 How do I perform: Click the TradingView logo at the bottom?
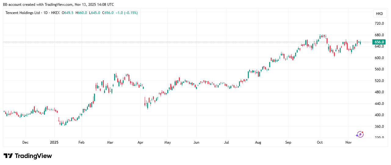pyautogui.click(x=28, y=156)
